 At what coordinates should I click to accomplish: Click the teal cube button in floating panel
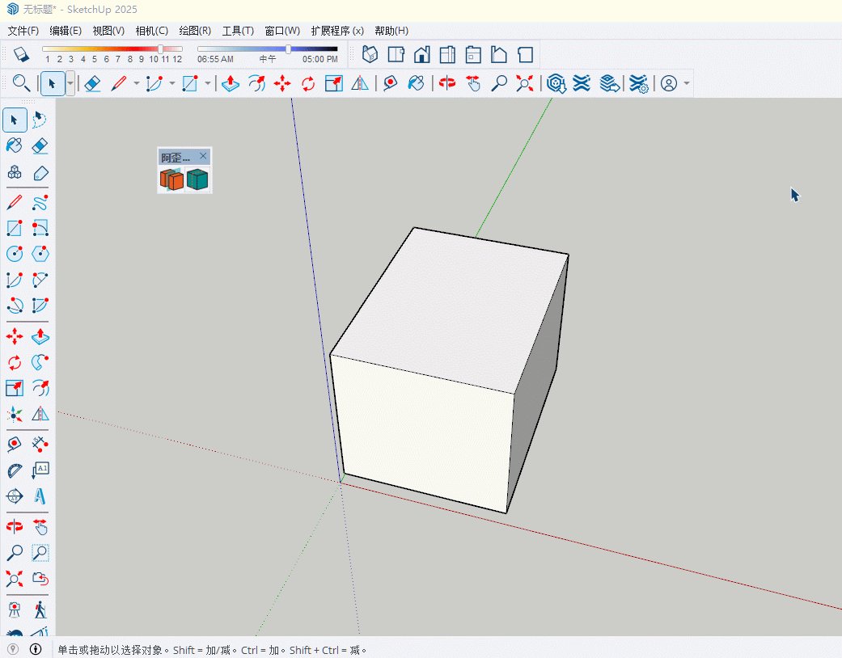[197, 179]
